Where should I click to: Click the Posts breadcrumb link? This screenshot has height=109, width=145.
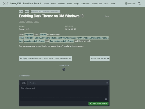(x=27, y=12)
